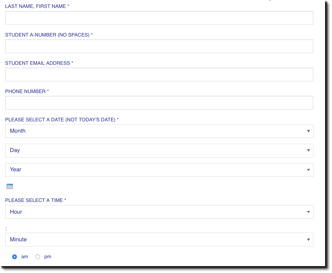Open the calendar date picker icon
332x273 pixels.
coord(10,186)
